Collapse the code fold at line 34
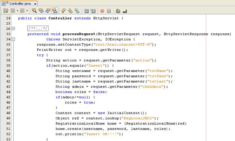The image size is (235, 141). tap(13, 39)
